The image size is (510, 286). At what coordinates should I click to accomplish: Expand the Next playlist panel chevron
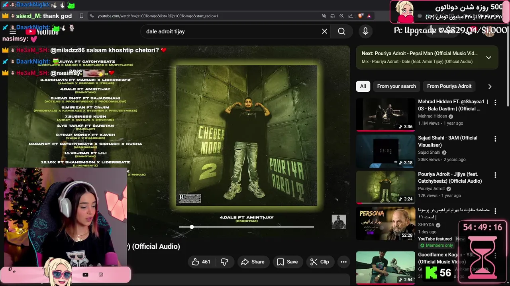[488, 58]
